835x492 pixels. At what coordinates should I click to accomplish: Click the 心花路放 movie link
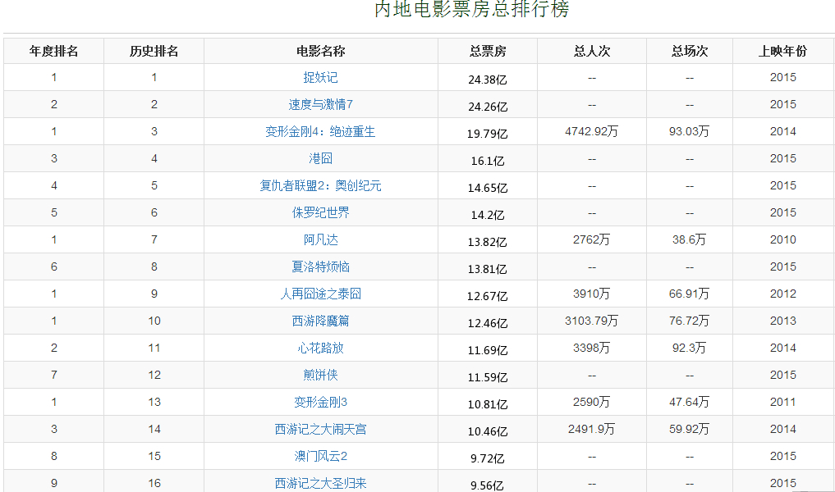(320, 348)
